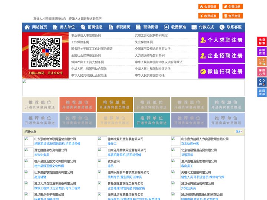Open company 天德化工控股有限公司
This screenshot has height=200, width=267.
(196, 172)
